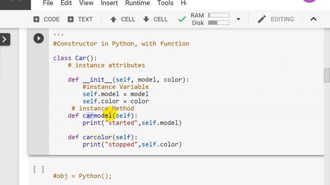Click the RAM usage bar
The image size is (330, 185).
click(219, 15)
